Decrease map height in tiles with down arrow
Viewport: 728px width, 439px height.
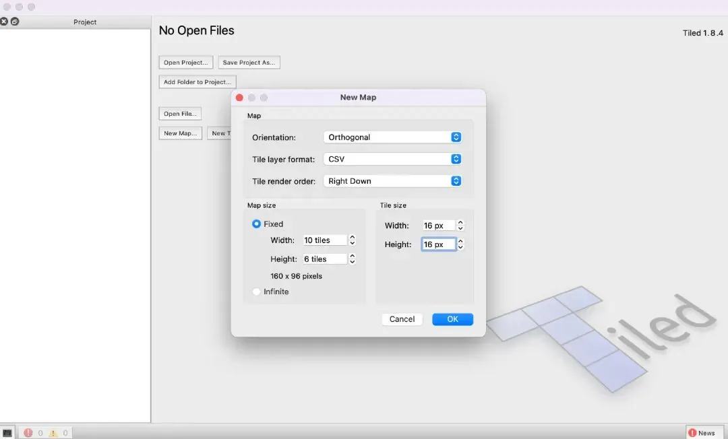(x=353, y=262)
